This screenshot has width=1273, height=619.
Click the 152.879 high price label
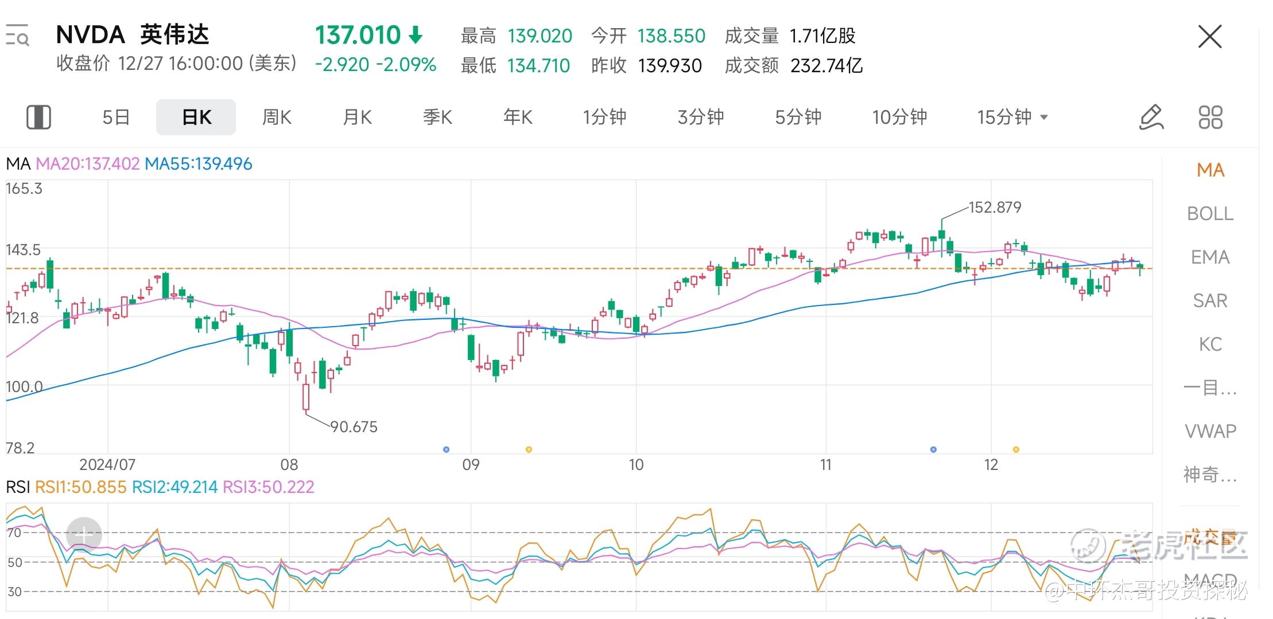point(995,207)
